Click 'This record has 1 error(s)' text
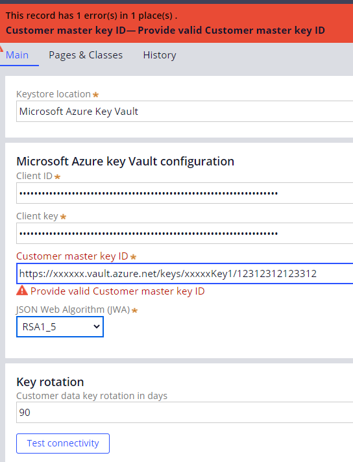The image size is (353, 462). click(x=91, y=16)
